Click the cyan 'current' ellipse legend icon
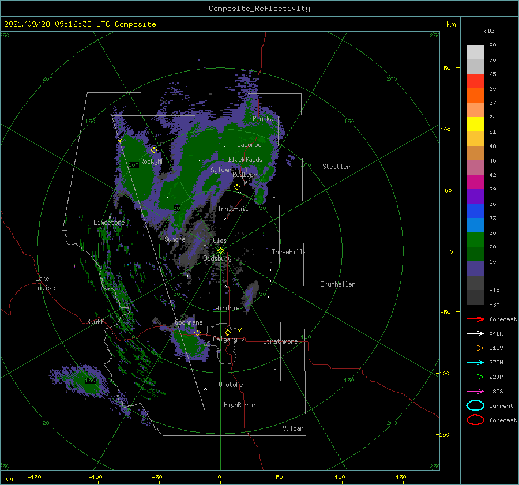 tap(475, 405)
